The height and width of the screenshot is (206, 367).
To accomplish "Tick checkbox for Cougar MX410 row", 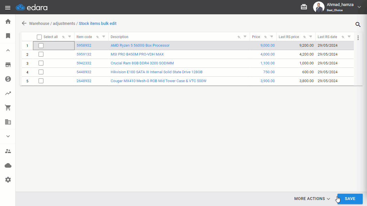I will [x=41, y=81].
